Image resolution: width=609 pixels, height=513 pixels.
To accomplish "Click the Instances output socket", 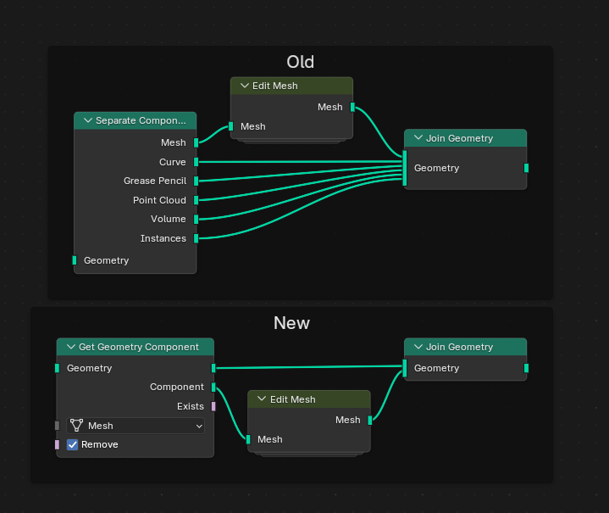I will pyautogui.click(x=197, y=238).
